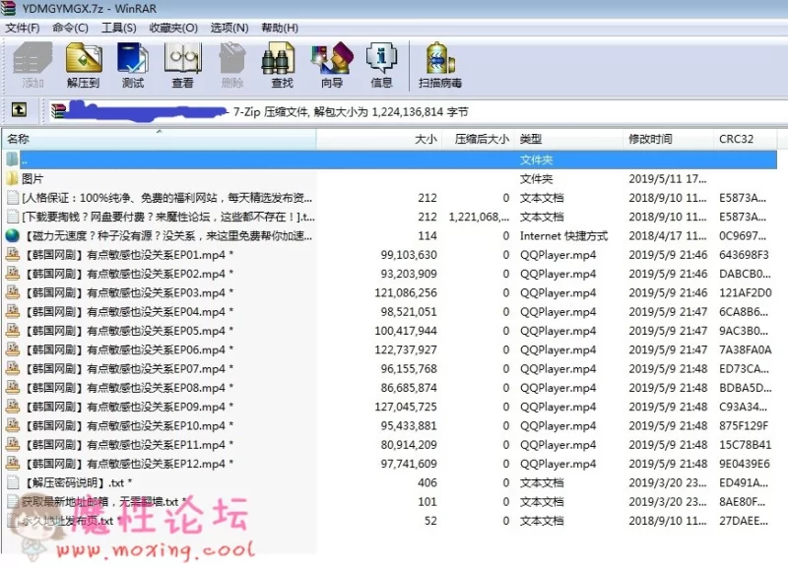Click the WinRAR books icon in the title bar
This screenshot has height=569, width=788.
pos(9,8)
